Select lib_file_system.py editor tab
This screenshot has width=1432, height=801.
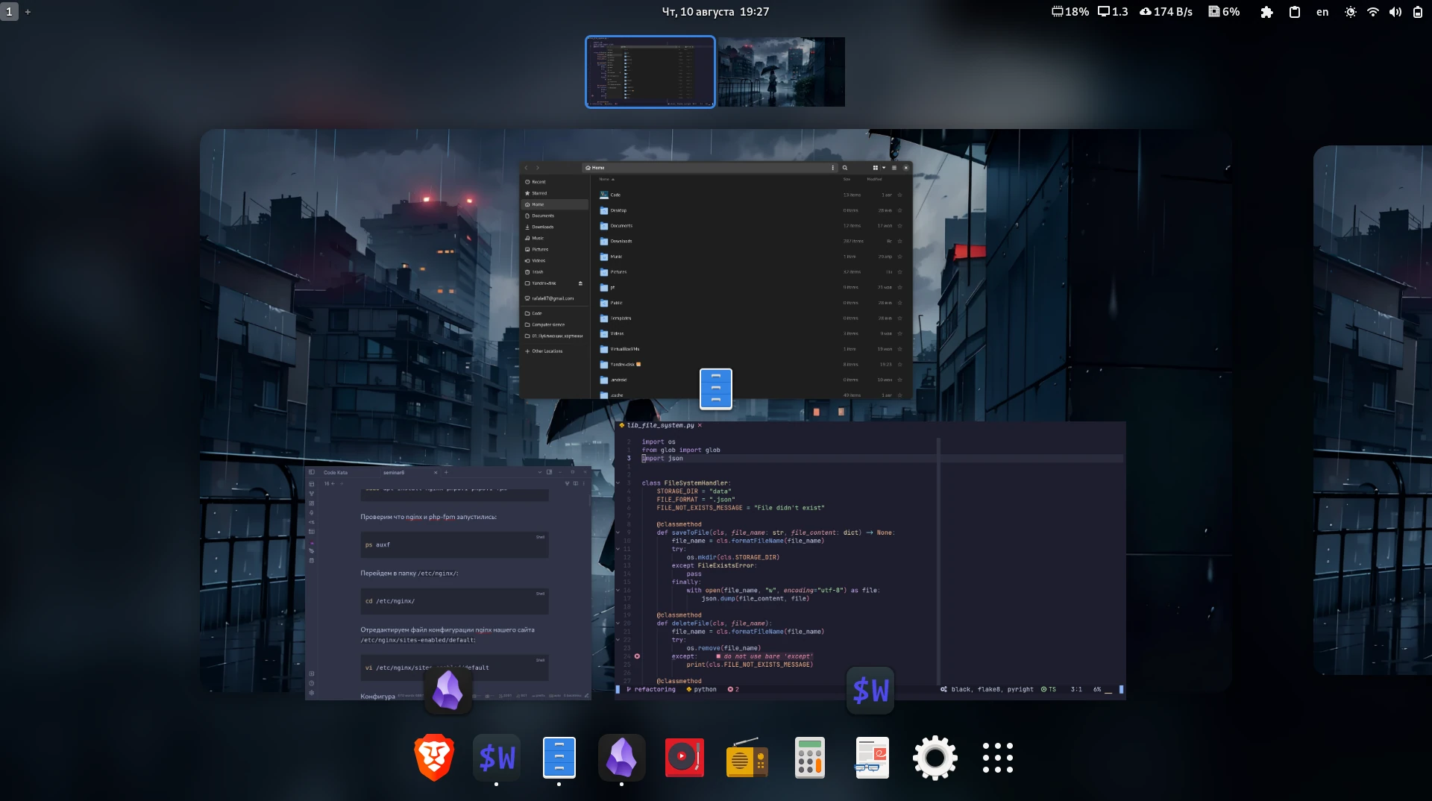pyautogui.click(x=660, y=425)
